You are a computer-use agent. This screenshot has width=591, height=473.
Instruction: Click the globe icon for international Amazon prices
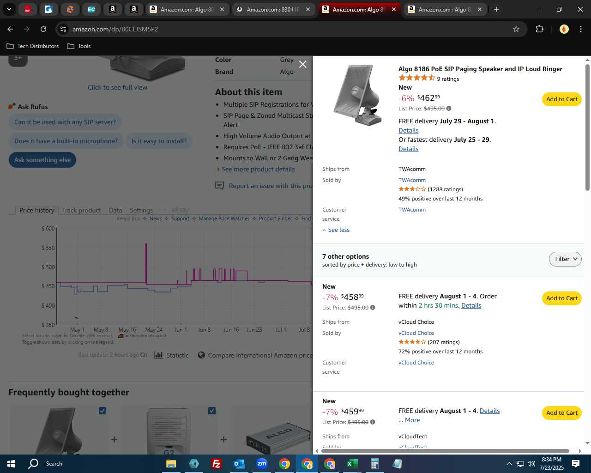[x=201, y=355]
